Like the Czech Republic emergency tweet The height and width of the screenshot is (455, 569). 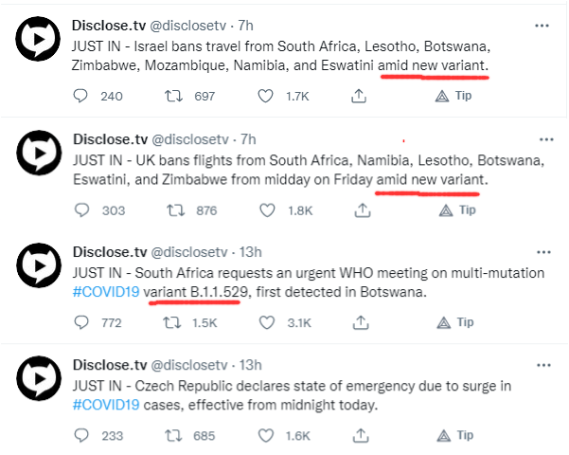point(266,435)
